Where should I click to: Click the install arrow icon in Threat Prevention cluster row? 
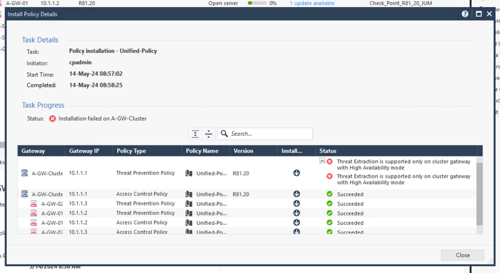[x=296, y=173]
